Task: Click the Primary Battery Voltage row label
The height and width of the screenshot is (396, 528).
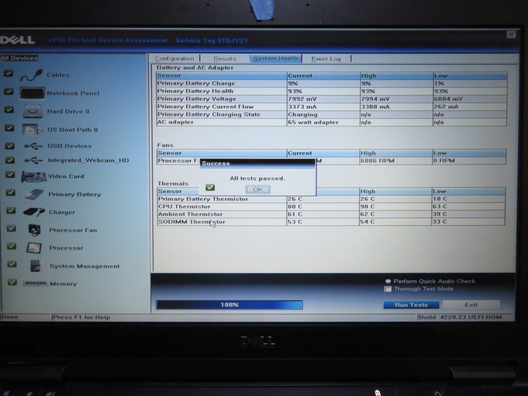Action: 196,98
